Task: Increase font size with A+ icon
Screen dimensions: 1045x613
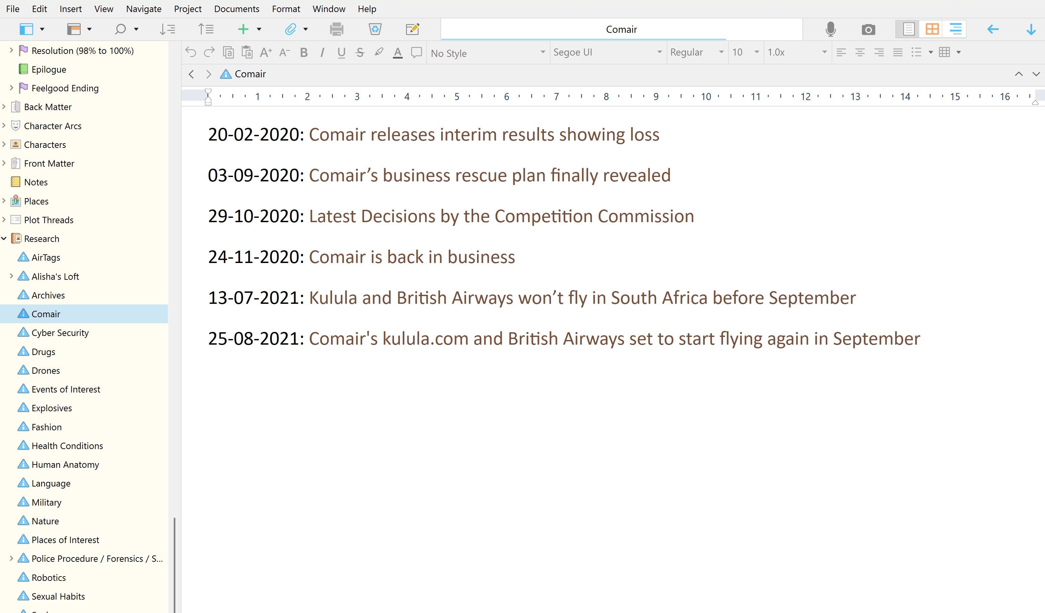Action: (266, 52)
